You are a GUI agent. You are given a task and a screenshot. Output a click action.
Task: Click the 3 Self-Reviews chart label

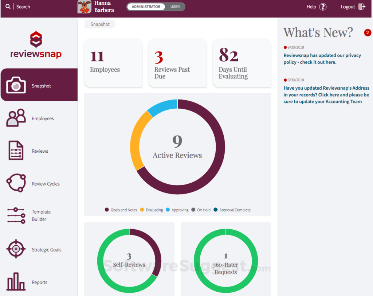tap(129, 260)
